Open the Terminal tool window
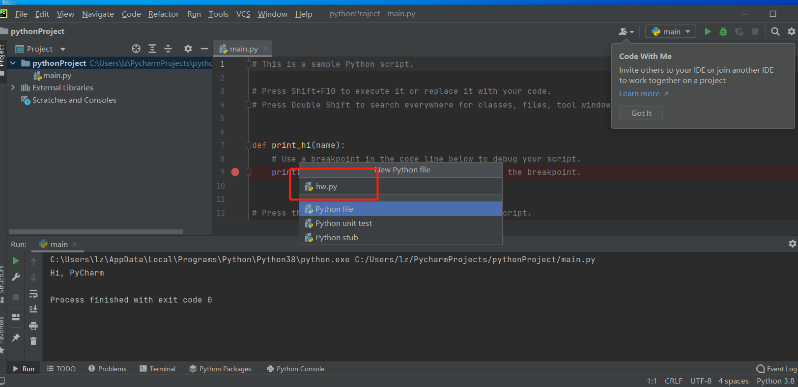The height and width of the screenshot is (387, 798). click(x=157, y=369)
